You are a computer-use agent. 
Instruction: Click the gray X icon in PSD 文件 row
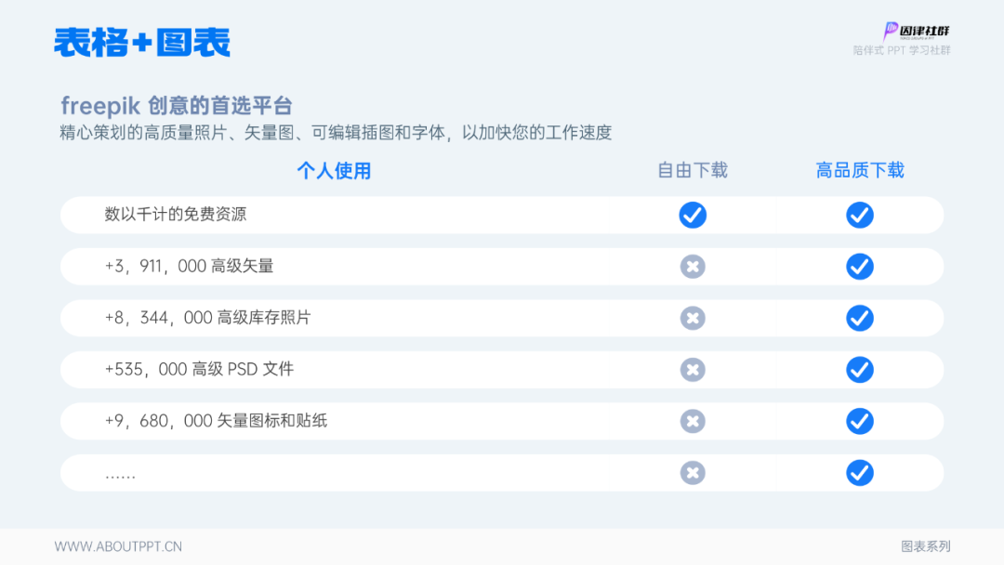[693, 370]
